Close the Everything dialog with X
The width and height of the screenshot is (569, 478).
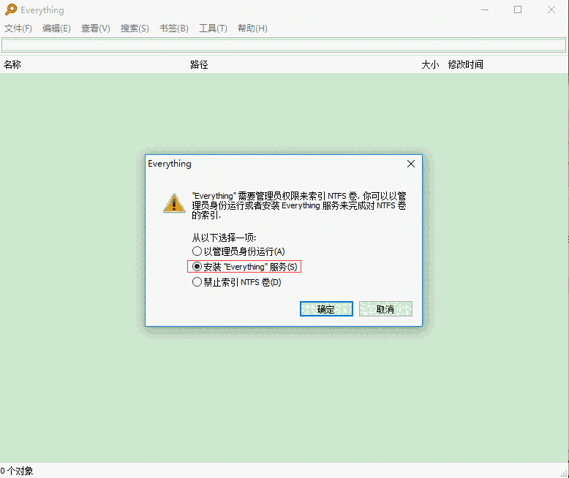(x=411, y=164)
